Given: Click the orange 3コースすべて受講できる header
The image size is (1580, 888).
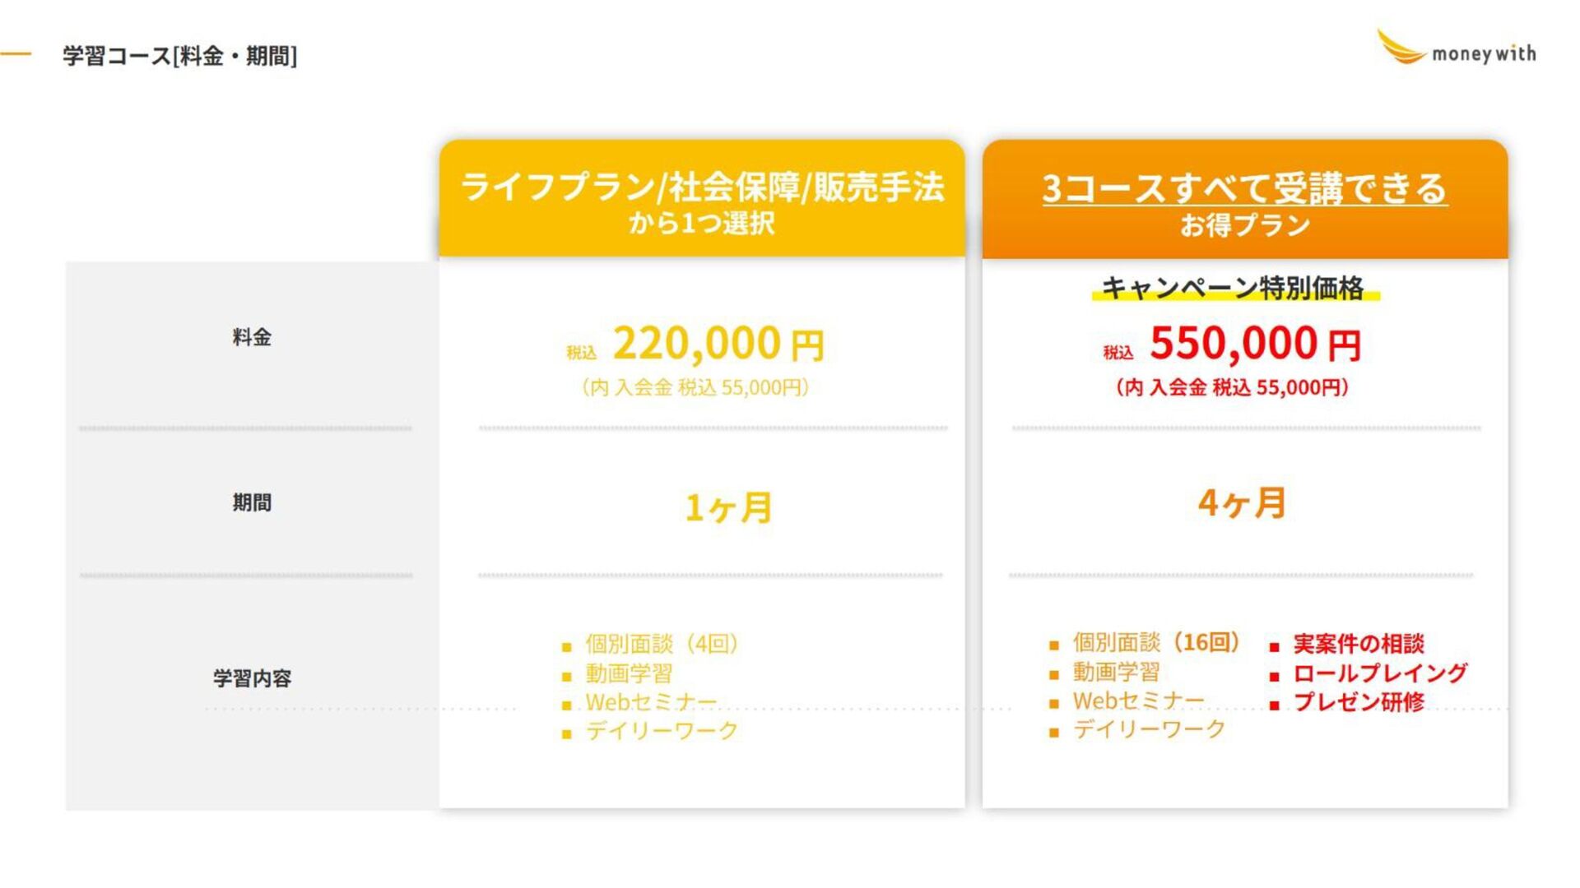Looking at the screenshot, I should pos(1245,199).
